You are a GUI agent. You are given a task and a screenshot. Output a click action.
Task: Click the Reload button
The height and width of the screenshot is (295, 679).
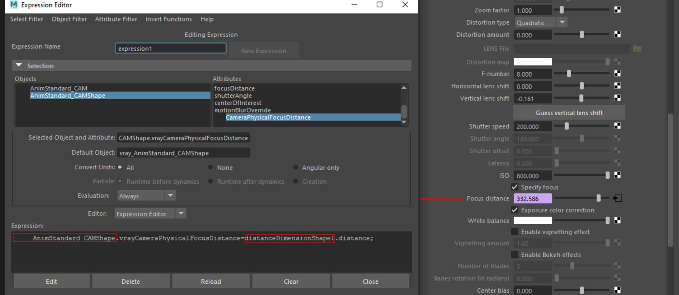211,281
